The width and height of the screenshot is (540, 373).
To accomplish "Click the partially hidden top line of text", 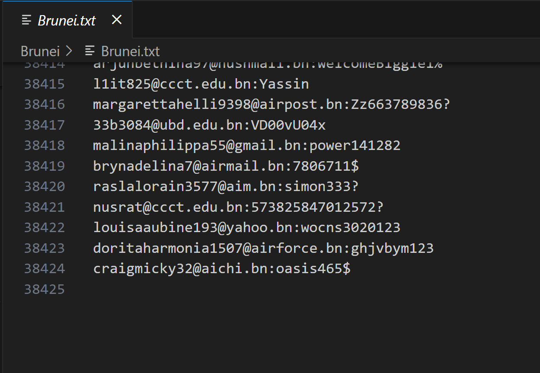I will coord(267,66).
